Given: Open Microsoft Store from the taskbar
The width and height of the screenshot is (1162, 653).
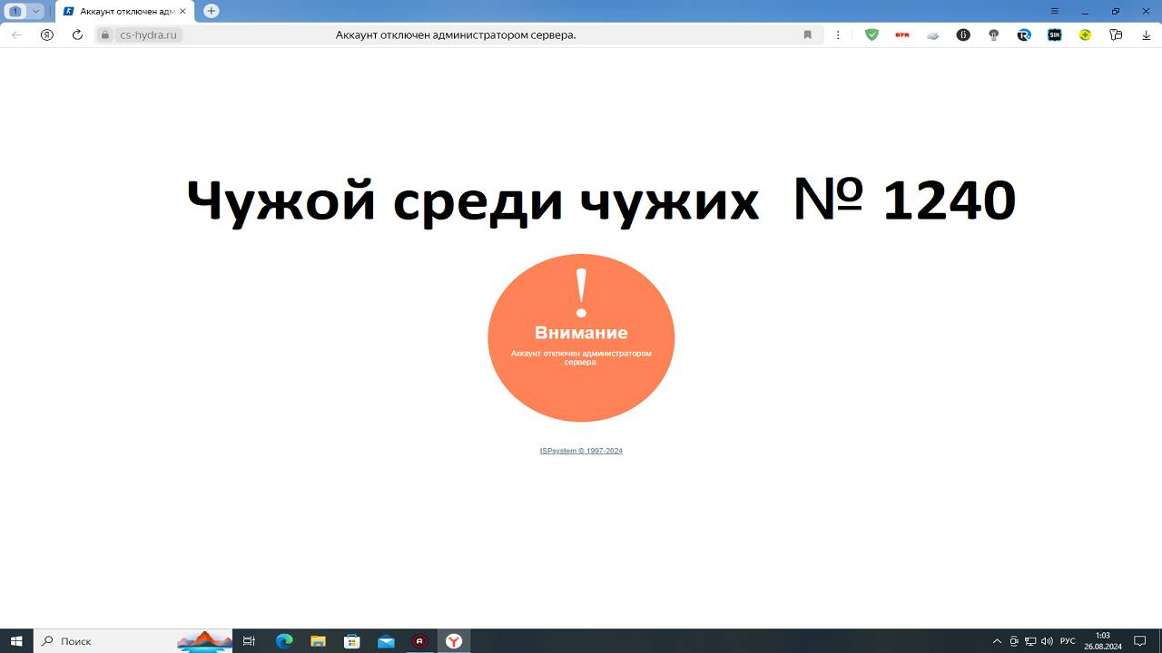Looking at the screenshot, I should [x=352, y=641].
